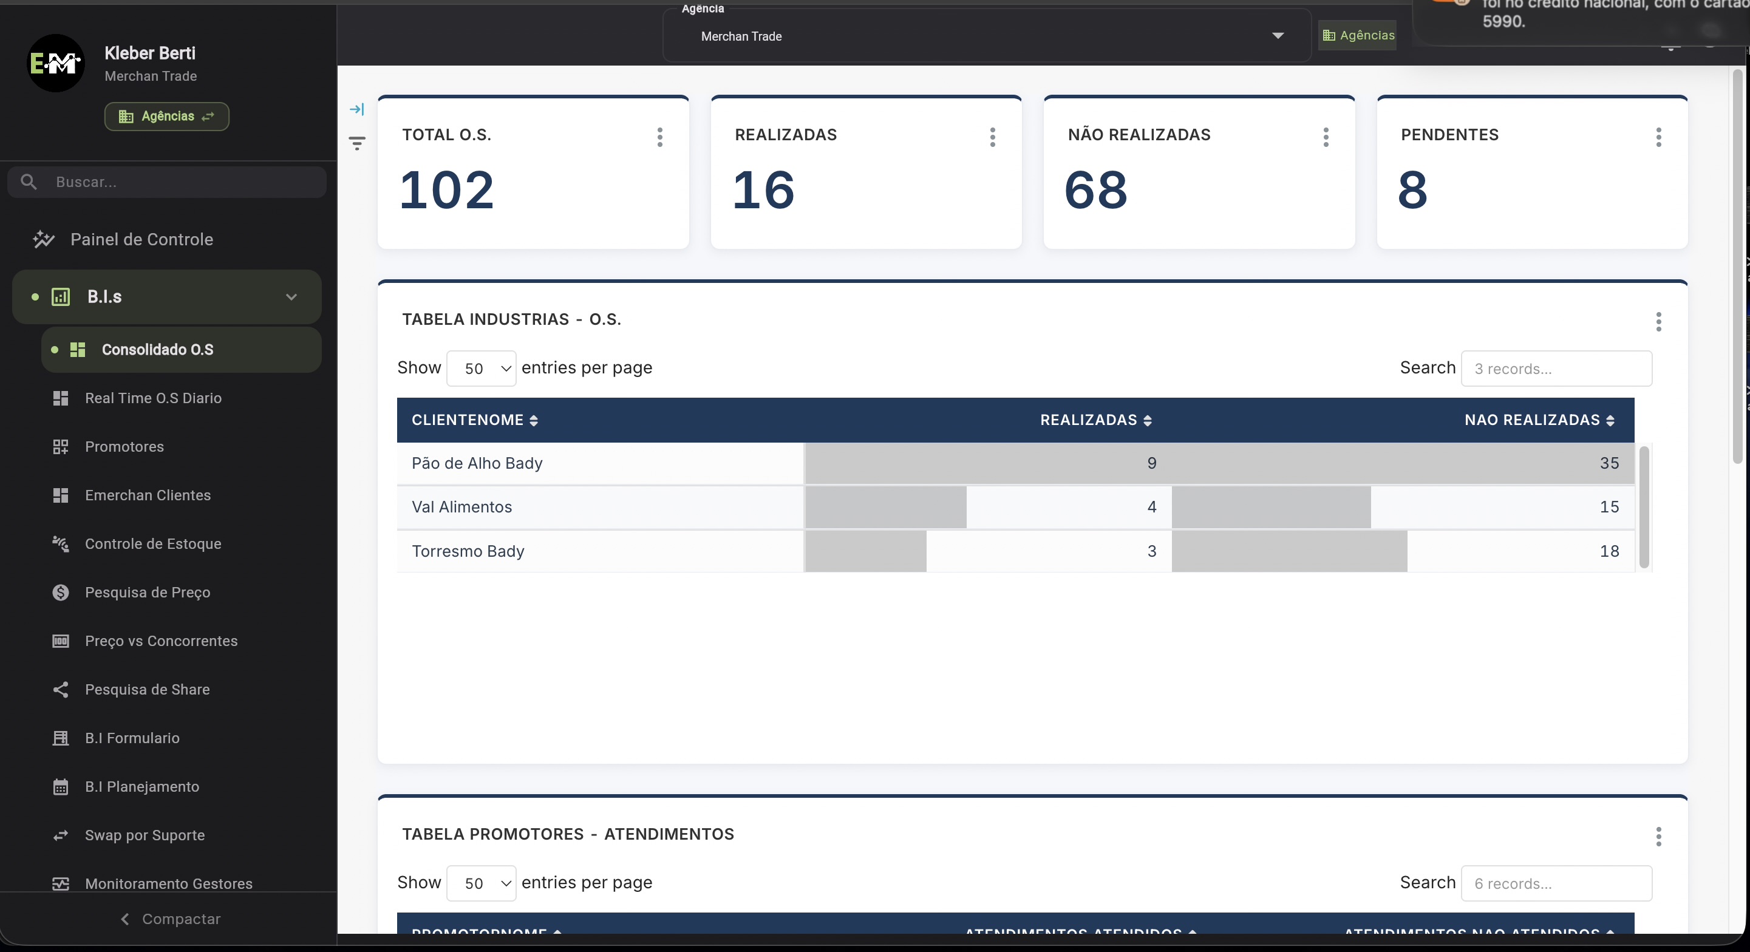Toggle sorting on the NAO REALIZADAS column

click(1612, 420)
